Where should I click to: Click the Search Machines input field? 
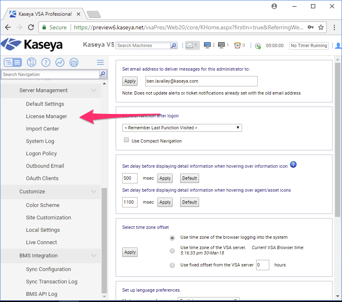click(x=143, y=45)
